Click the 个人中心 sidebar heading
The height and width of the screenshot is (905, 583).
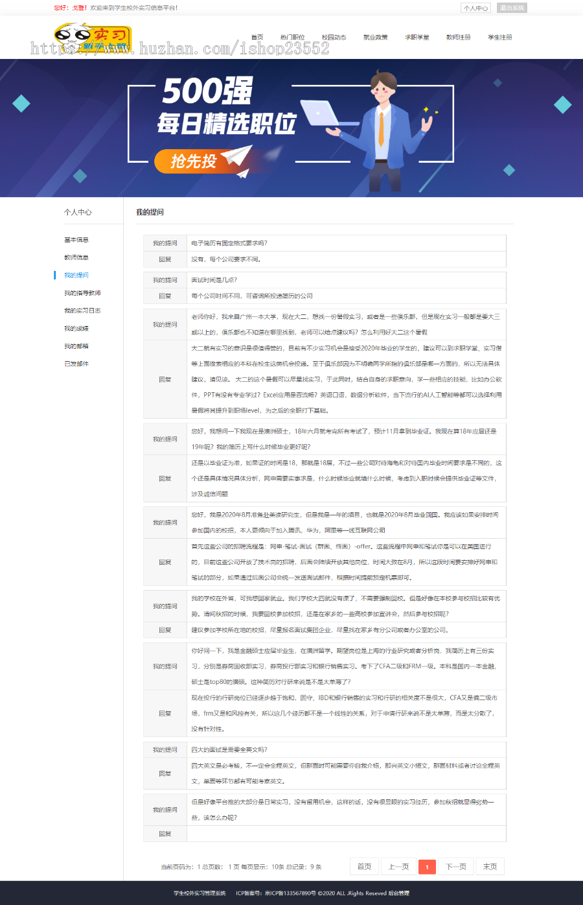click(x=78, y=212)
